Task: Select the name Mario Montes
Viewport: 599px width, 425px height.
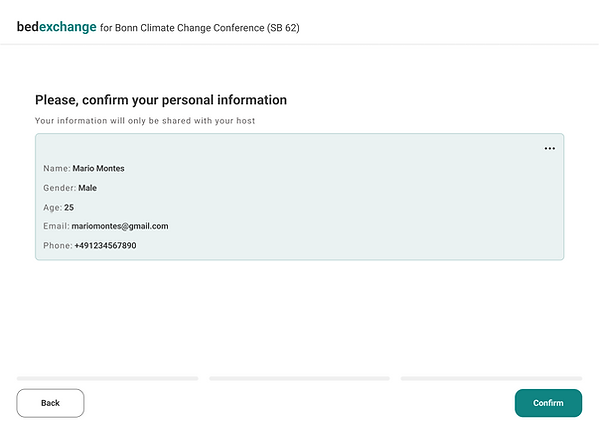Action: [98, 169]
